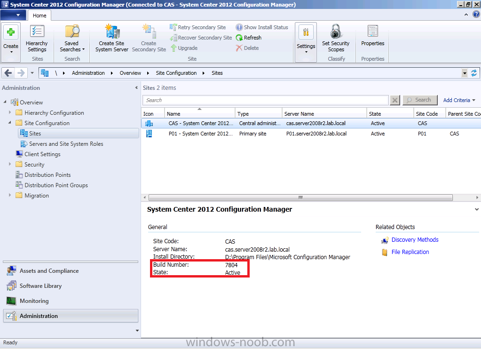Clear search with the X button
The width and height of the screenshot is (481, 349).
click(x=395, y=100)
